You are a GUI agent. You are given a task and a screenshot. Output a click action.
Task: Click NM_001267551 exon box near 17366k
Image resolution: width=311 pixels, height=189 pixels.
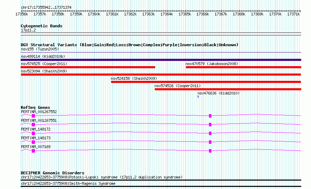coord(210,125)
